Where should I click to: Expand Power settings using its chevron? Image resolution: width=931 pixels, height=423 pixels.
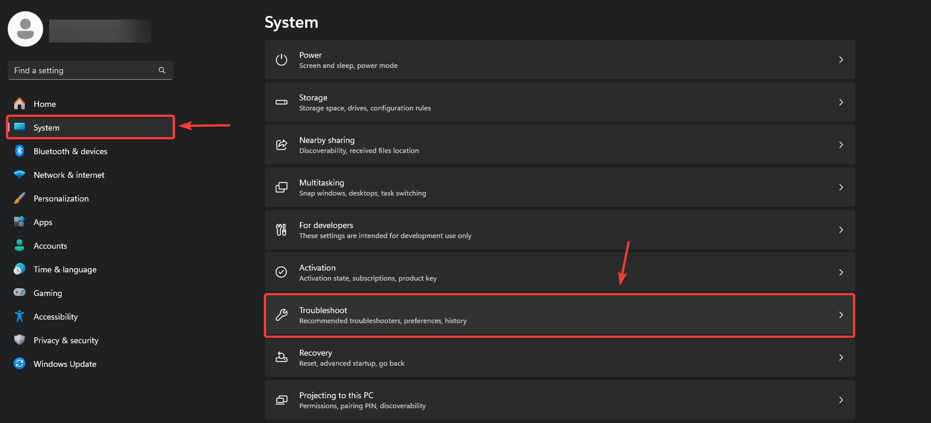point(841,60)
